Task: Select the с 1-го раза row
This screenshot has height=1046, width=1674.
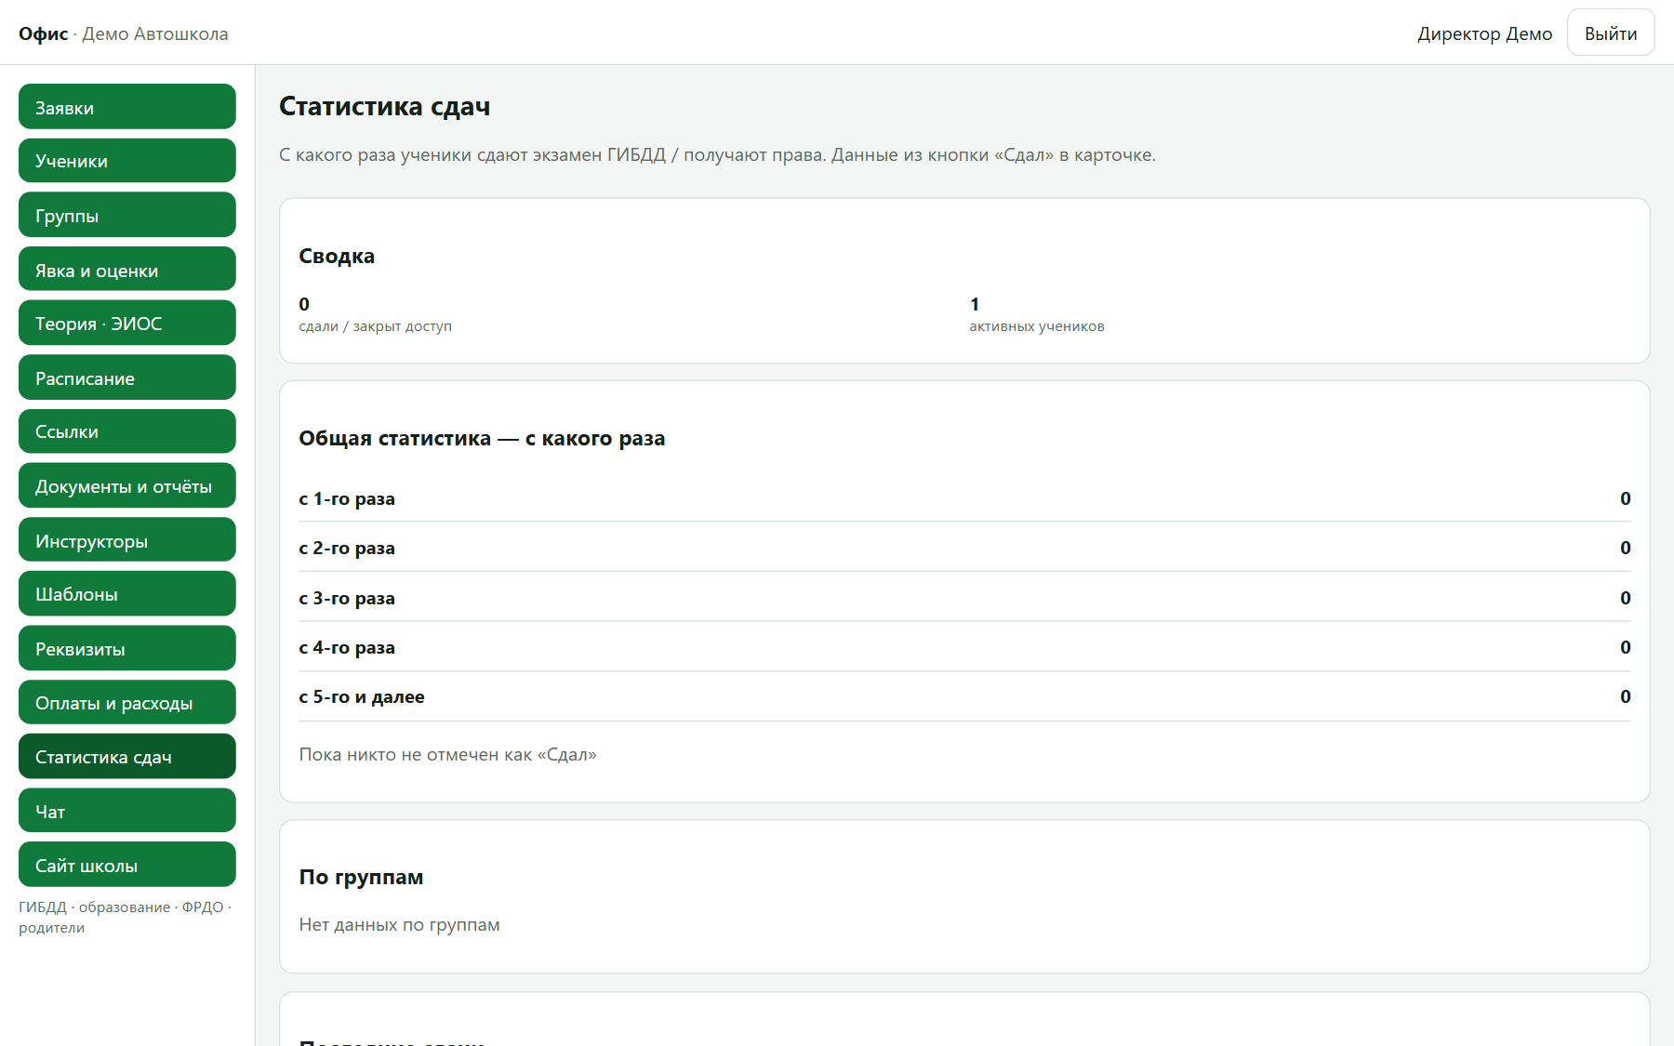Action: point(964,498)
